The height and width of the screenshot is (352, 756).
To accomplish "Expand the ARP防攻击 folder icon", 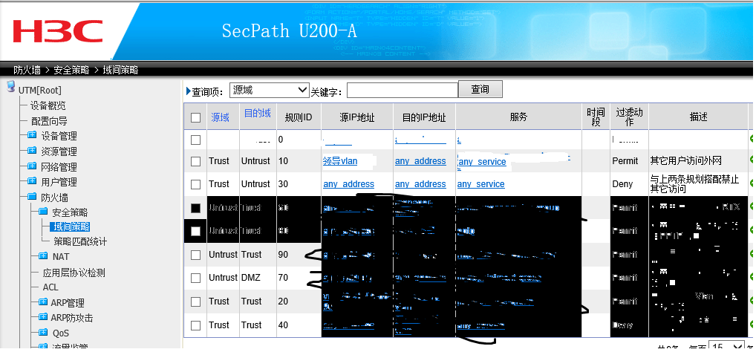I will [x=43, y=317].
